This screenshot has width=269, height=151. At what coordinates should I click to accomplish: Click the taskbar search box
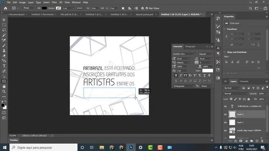[44, 147]
